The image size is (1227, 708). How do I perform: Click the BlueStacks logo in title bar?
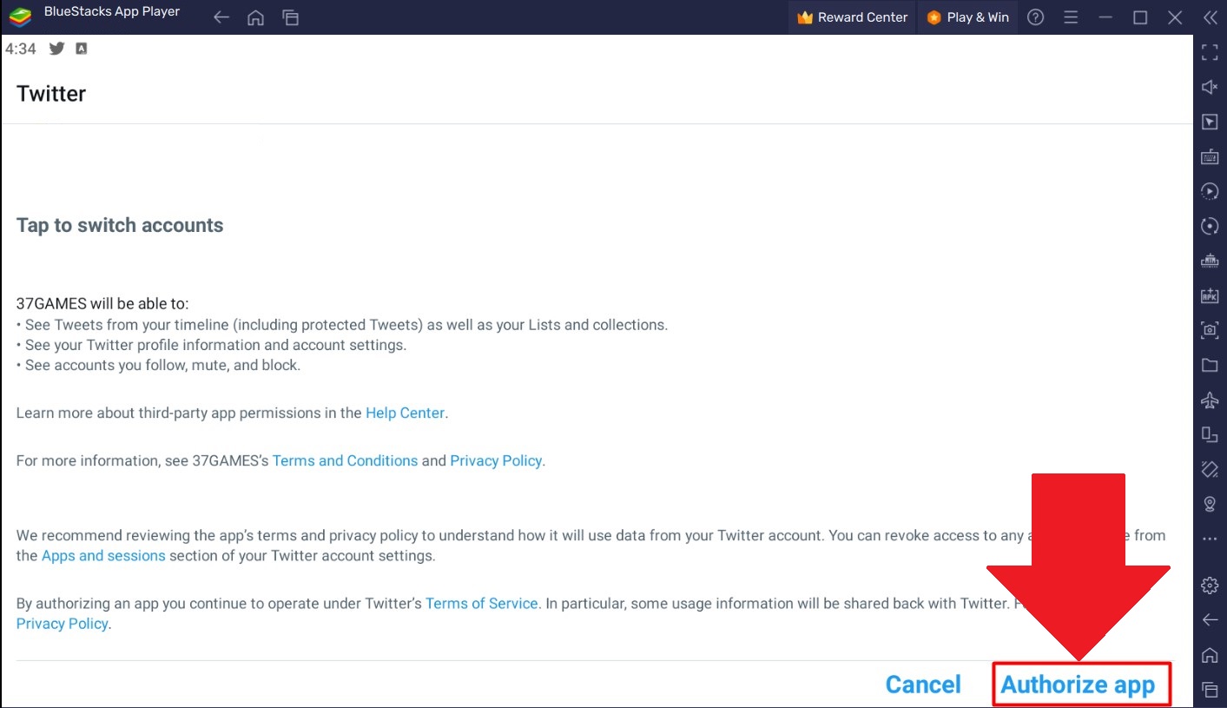point(20,17)
